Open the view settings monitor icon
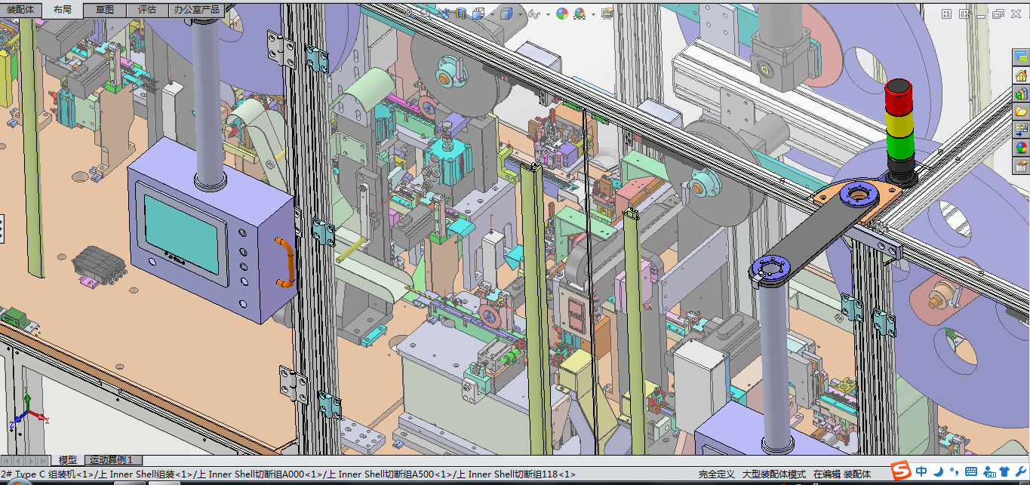 [607, 14]
